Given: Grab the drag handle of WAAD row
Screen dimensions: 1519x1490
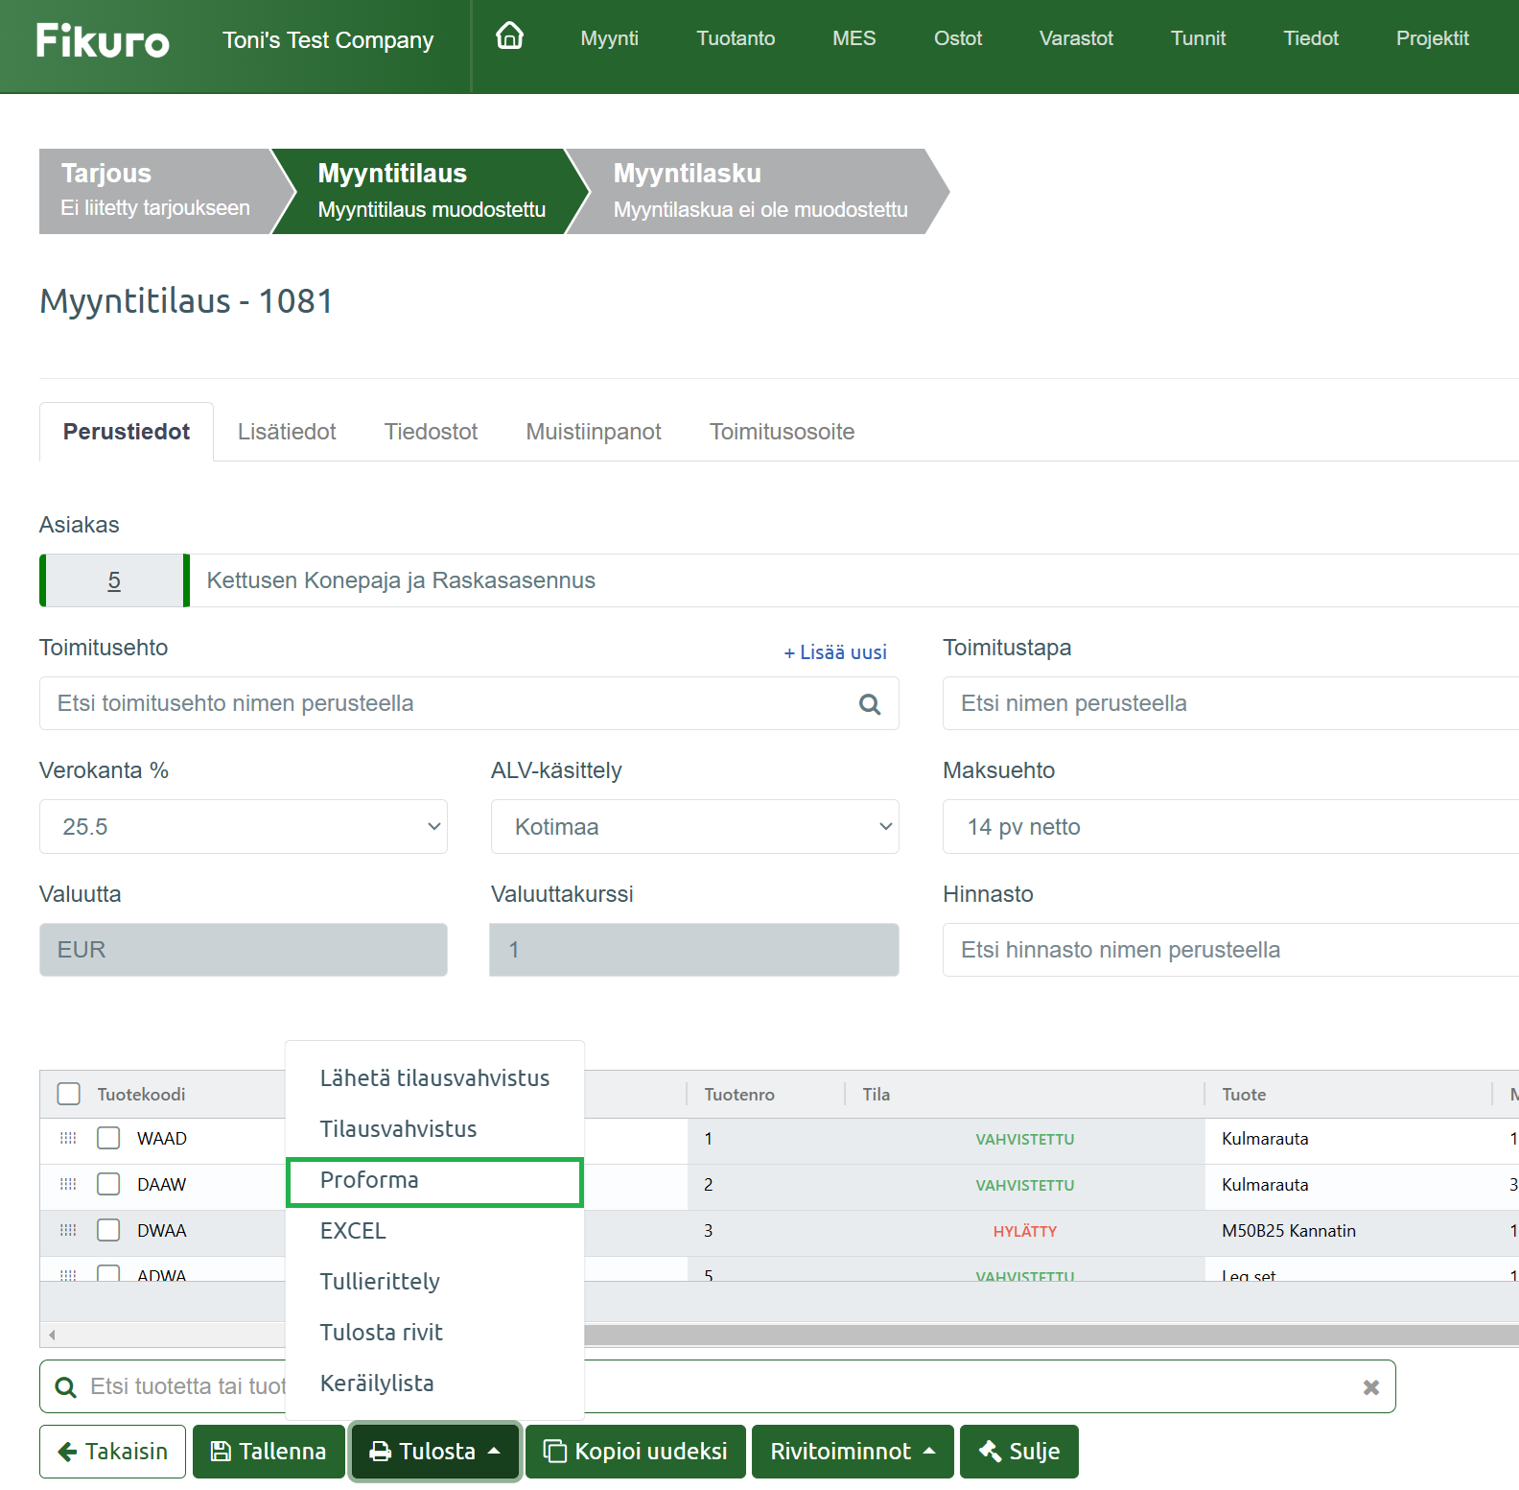Looking at the screenshot, I should pos(68,1138).
